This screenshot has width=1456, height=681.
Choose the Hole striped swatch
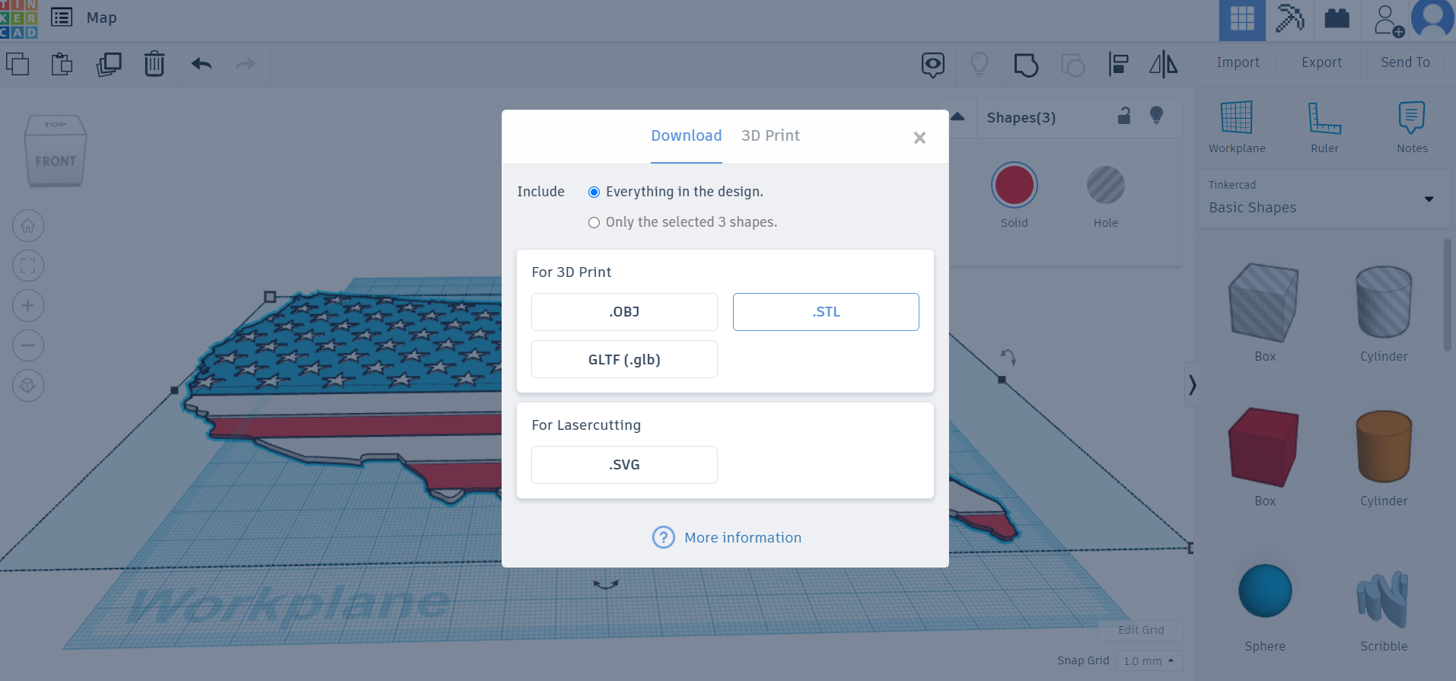[1105, 185]
